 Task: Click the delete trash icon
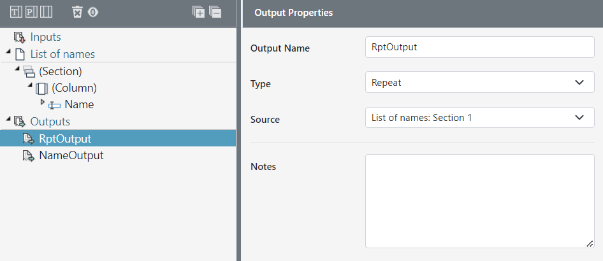pyautogui.click(x=77, y=12)
